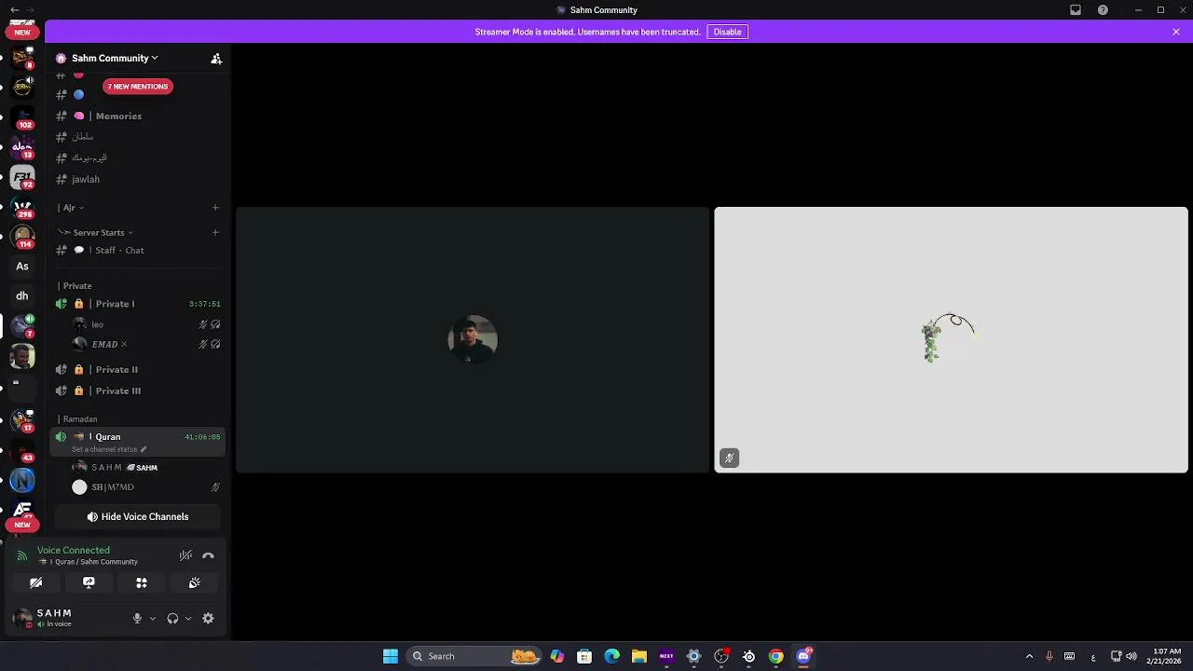This screenshot has height=671, width=1193.
Task: Open server with 298 notification badge
Action: point(22,207)
